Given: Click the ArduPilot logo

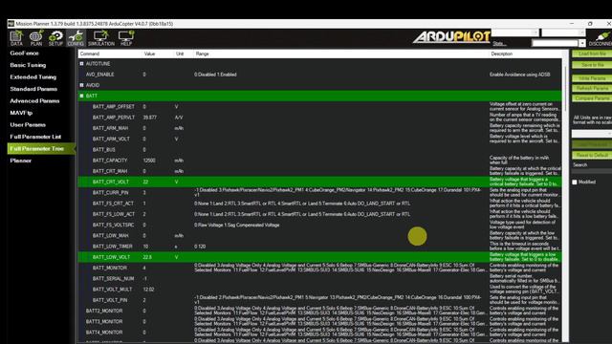Looking at the screenshot, I should [x=451, y=37].
